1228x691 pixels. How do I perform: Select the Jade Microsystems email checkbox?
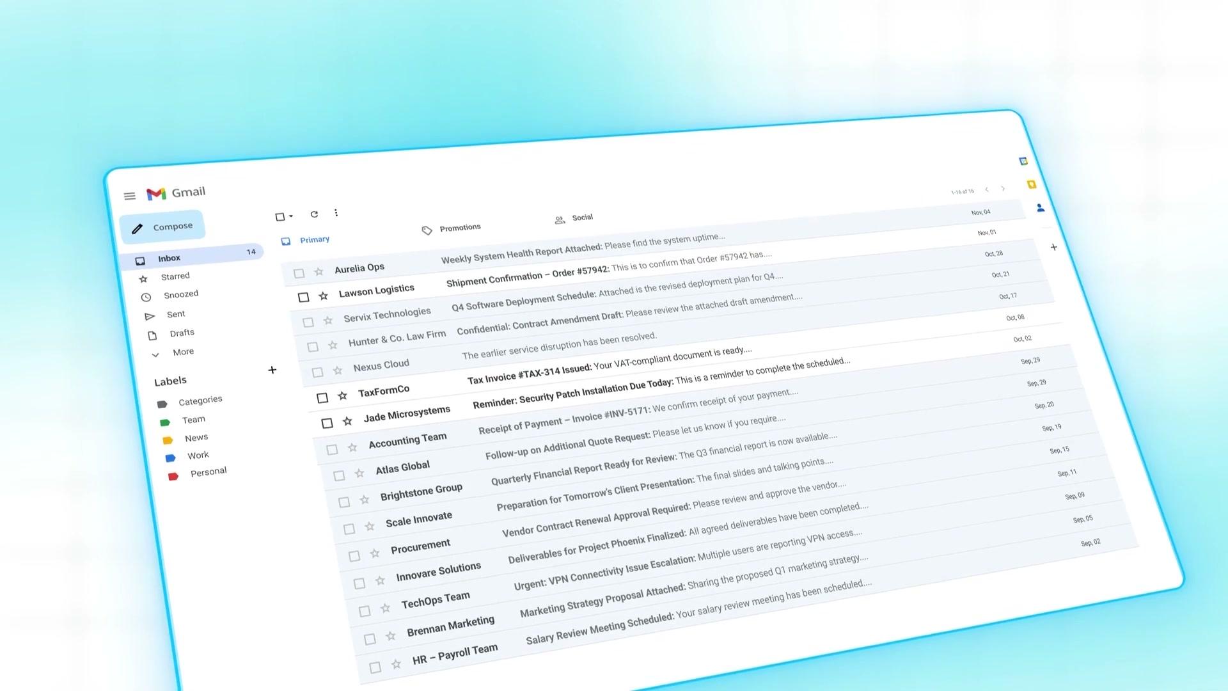pos(327,423)
